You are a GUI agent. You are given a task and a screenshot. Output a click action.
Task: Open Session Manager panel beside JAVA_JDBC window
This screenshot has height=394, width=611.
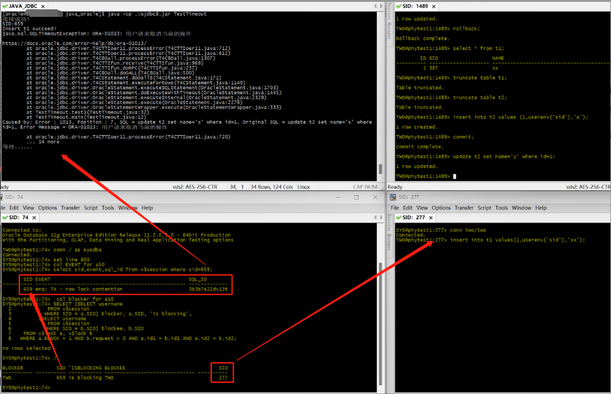(389, 21)
